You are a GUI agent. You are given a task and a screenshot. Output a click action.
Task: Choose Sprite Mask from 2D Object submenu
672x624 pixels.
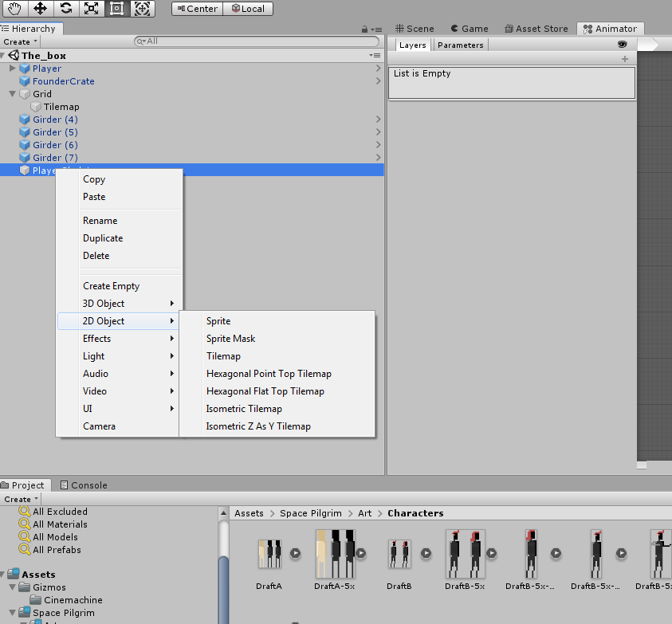230,339
